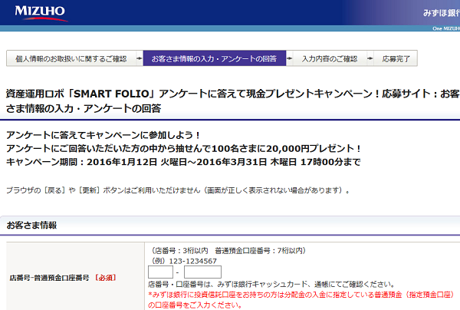Click the hint 店番号：3桁以内 普通預金口座番号：7桁以内
Screen dimensions: 460x310
[x=228, y=251]
